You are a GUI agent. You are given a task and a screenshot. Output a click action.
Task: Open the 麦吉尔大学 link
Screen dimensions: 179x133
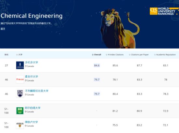(x=31, y=77)
